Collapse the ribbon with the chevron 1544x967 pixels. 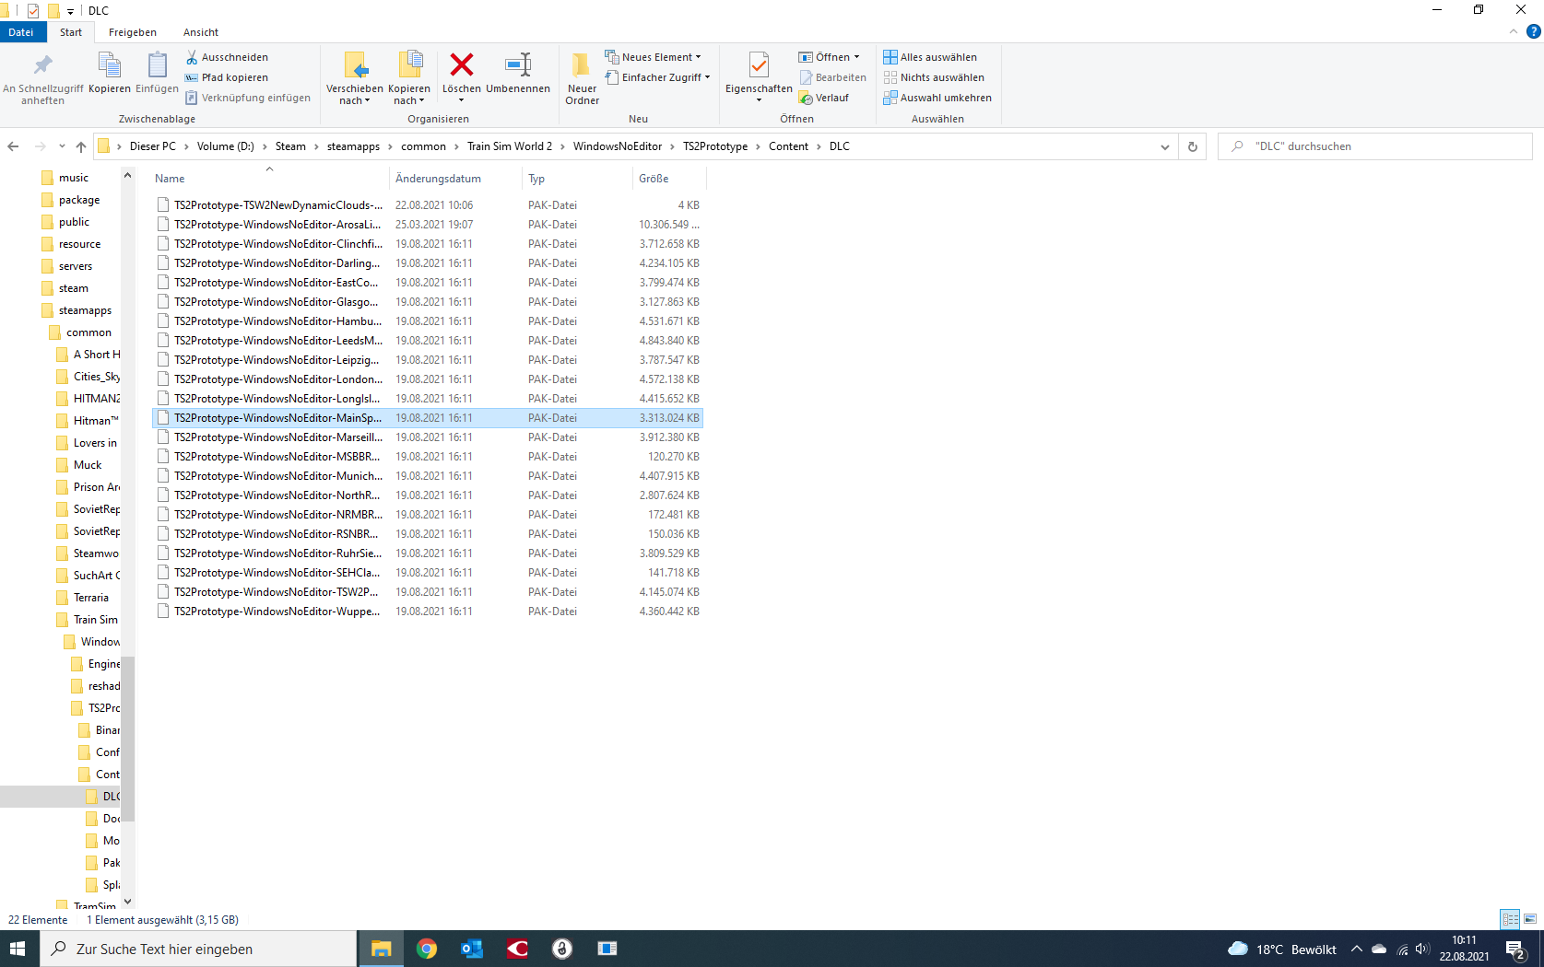(x=1514, y=31)
